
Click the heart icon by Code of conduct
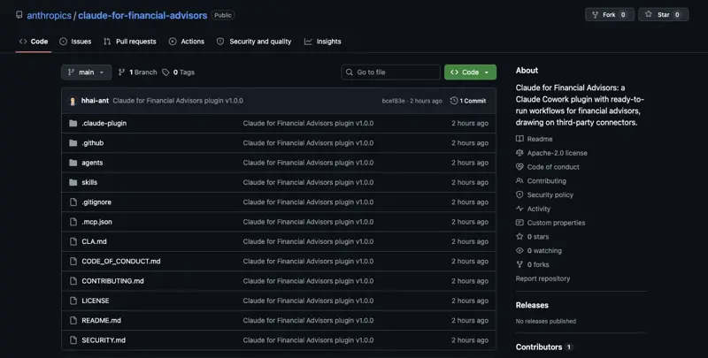(519, 167)
